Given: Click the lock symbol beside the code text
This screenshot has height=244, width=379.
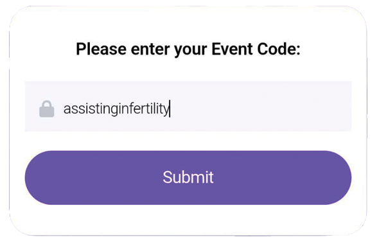Looking at the screenshot, I should [47, 109].
